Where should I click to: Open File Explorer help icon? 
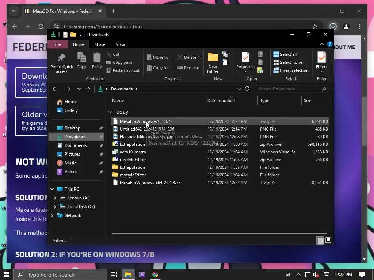pyautogui.click(x=330, y=44)
